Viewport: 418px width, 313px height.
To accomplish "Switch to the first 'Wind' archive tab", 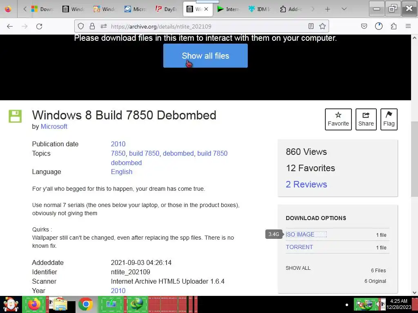I will [73, 9].
